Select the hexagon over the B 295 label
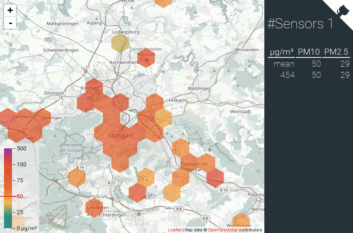 pos(85,103)
